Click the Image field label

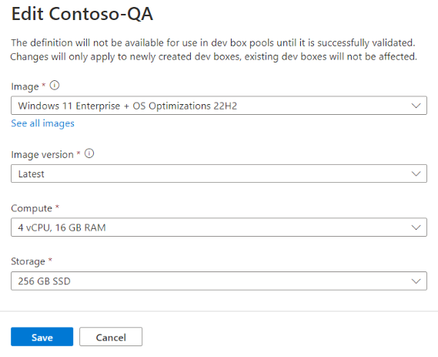[25, 86]
